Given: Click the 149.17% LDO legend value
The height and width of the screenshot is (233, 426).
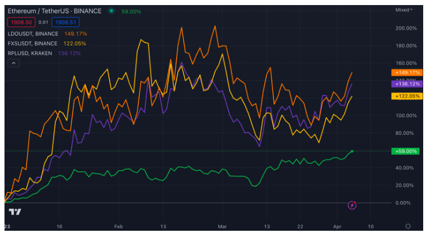Looking at the screenshot, I should 75,34.
